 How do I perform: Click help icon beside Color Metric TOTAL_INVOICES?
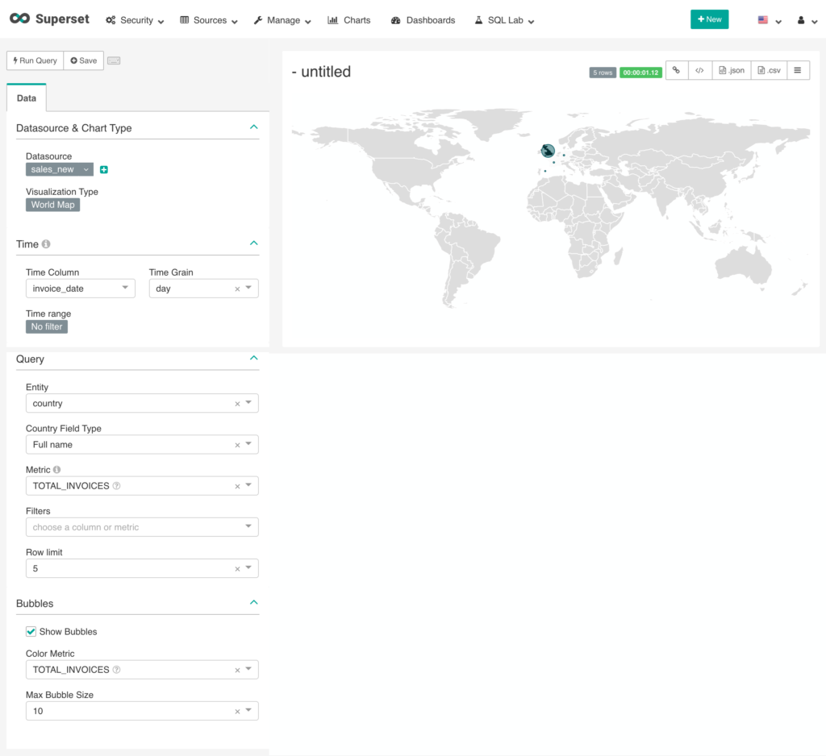(x=116, y=670)
